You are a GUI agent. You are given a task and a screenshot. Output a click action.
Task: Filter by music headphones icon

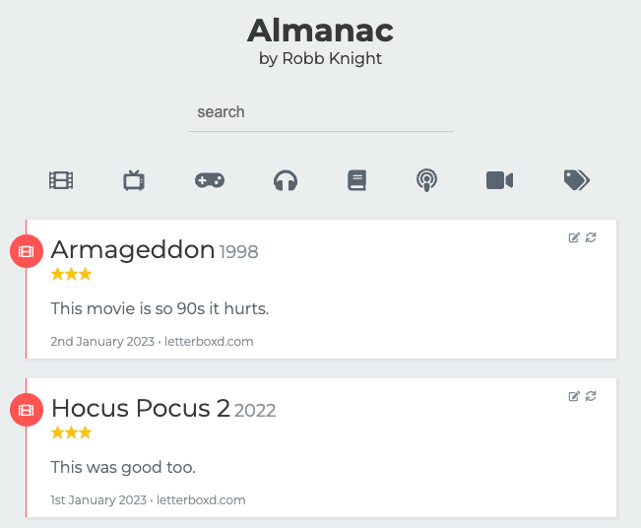click(286, 180)
